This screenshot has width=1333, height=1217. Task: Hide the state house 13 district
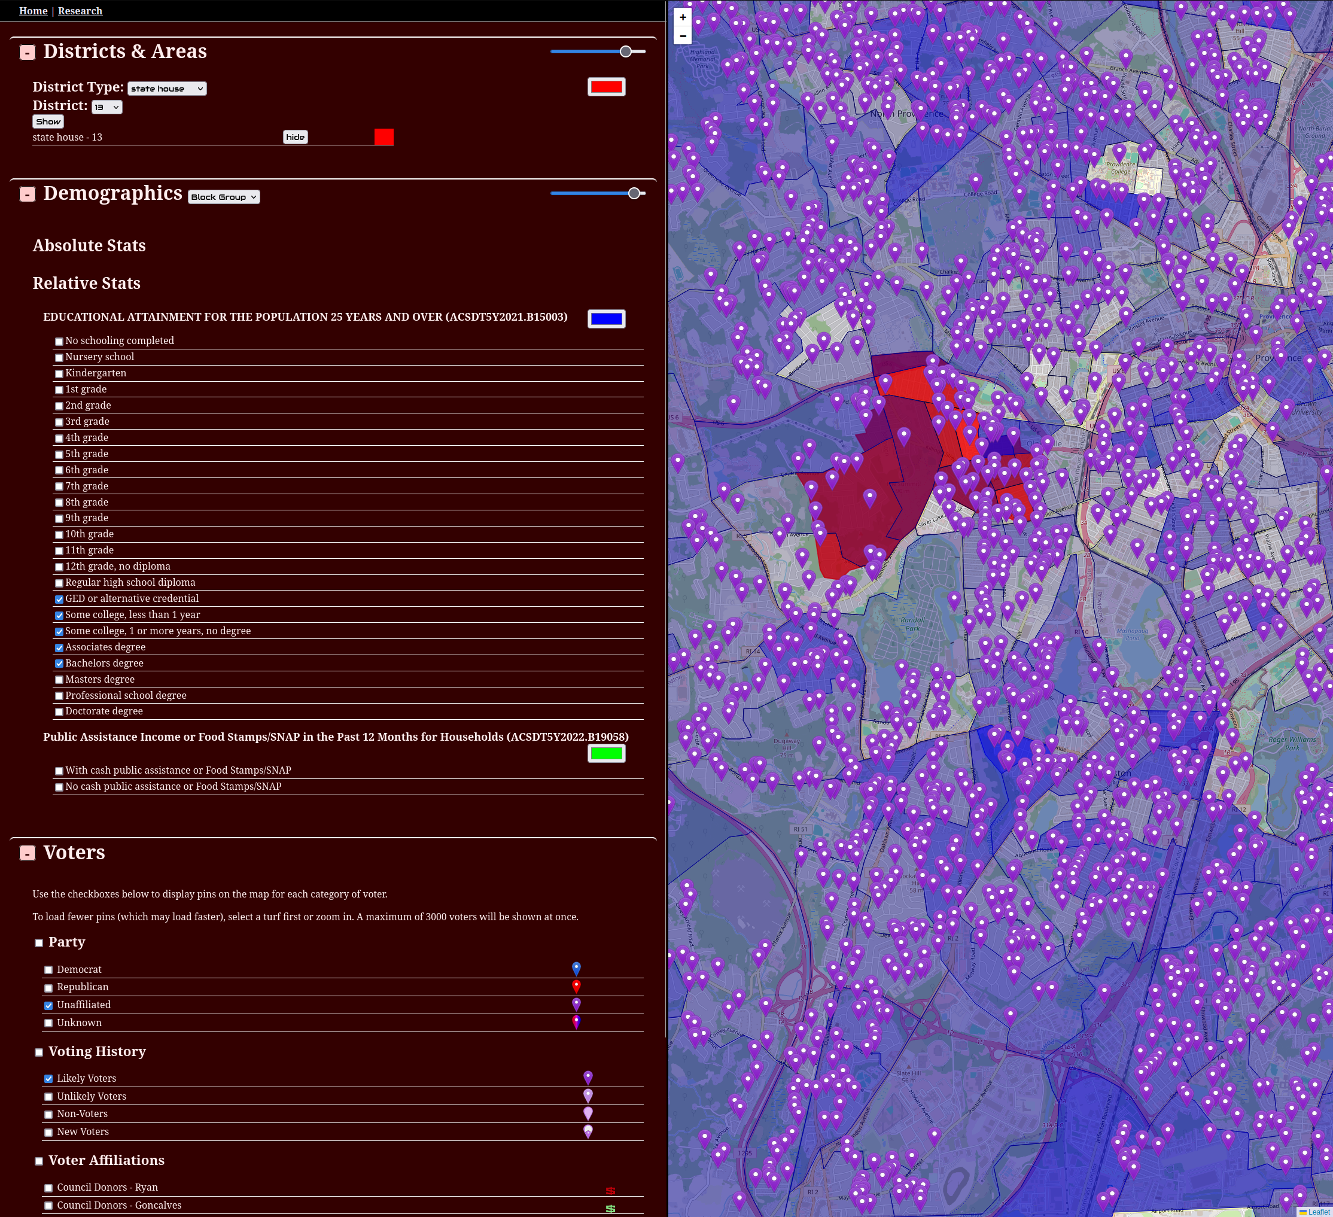click(x=295, y=137)
